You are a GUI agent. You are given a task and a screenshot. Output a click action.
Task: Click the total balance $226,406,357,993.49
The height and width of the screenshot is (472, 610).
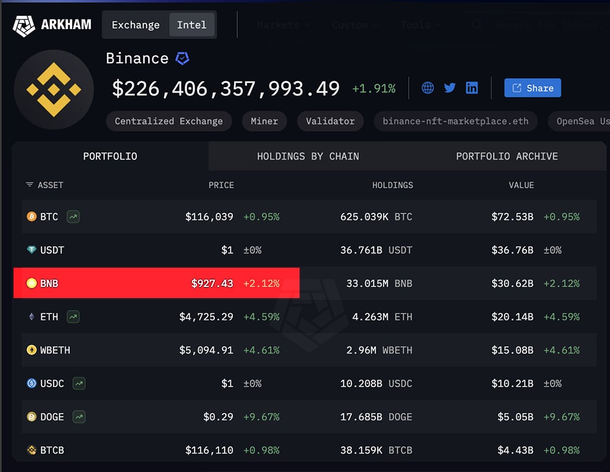point(226,88)
